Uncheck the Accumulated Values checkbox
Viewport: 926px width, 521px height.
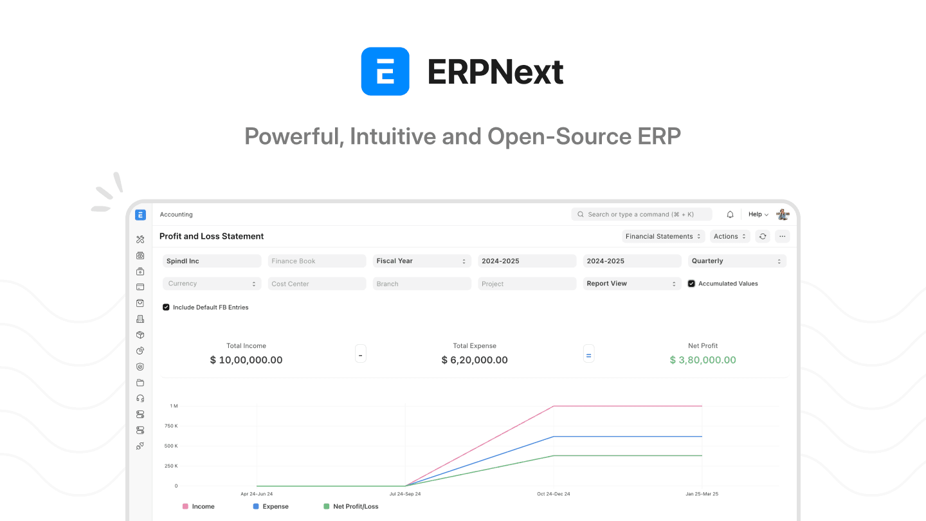tap(691, 284)
